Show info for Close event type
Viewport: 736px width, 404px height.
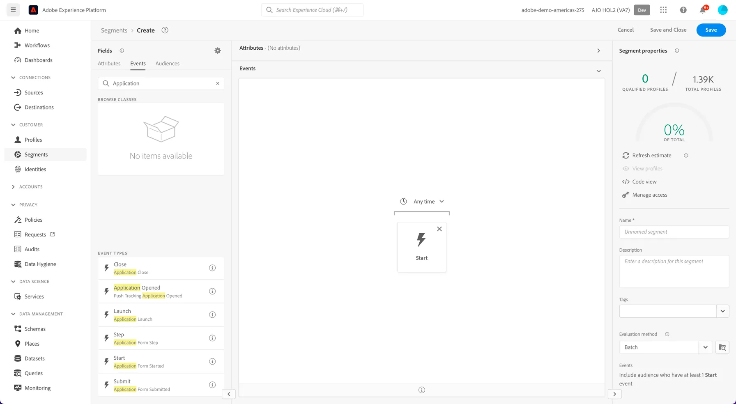tap(212, 268)
